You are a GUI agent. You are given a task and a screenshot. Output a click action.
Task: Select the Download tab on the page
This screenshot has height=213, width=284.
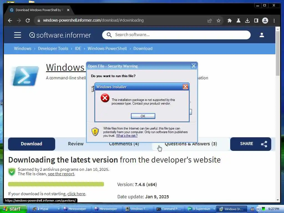[32, 144]
